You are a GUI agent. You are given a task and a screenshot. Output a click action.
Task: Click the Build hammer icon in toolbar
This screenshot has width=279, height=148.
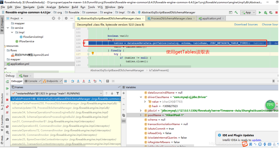236,12
